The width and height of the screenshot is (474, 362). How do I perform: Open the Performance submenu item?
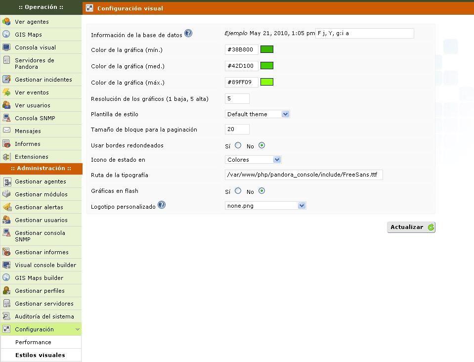(33, 342)
